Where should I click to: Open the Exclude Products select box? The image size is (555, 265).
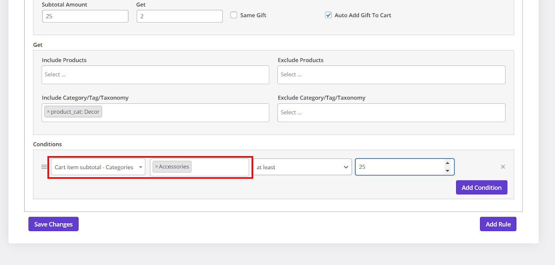pos(391,75)
